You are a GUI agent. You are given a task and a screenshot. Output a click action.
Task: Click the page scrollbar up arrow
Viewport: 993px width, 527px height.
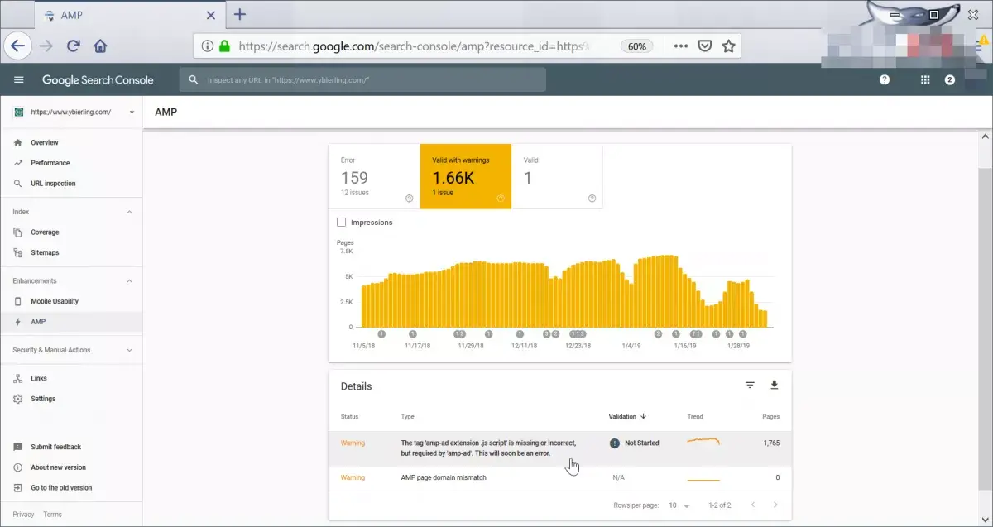(x=985, y=136)
